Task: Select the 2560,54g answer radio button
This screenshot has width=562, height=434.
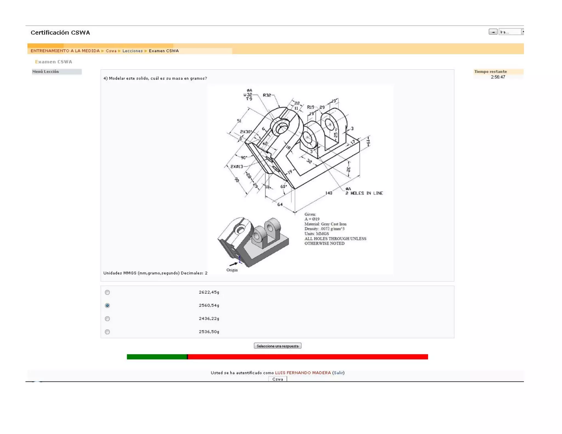Action: 107,306
